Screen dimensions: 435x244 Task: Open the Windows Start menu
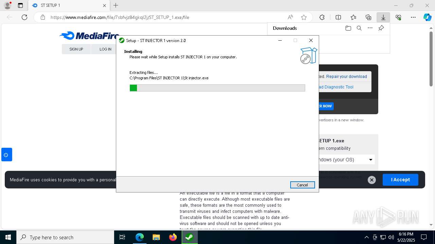[8, 237]
